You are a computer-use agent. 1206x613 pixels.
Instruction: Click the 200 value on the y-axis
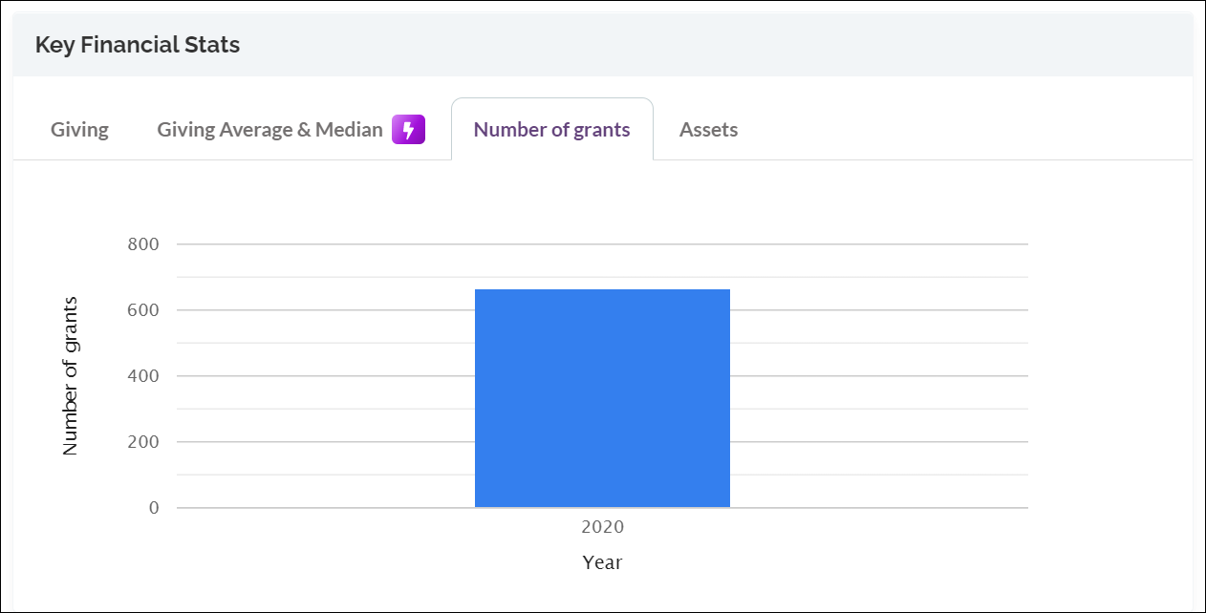click(x=141, y=441)
